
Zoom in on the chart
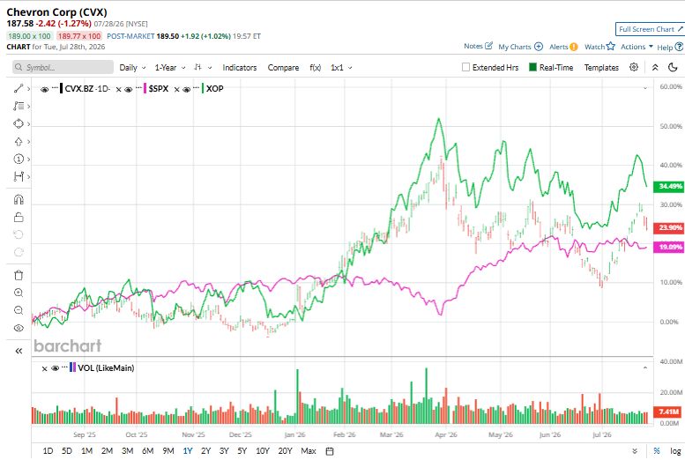click(x=19, y=293)
